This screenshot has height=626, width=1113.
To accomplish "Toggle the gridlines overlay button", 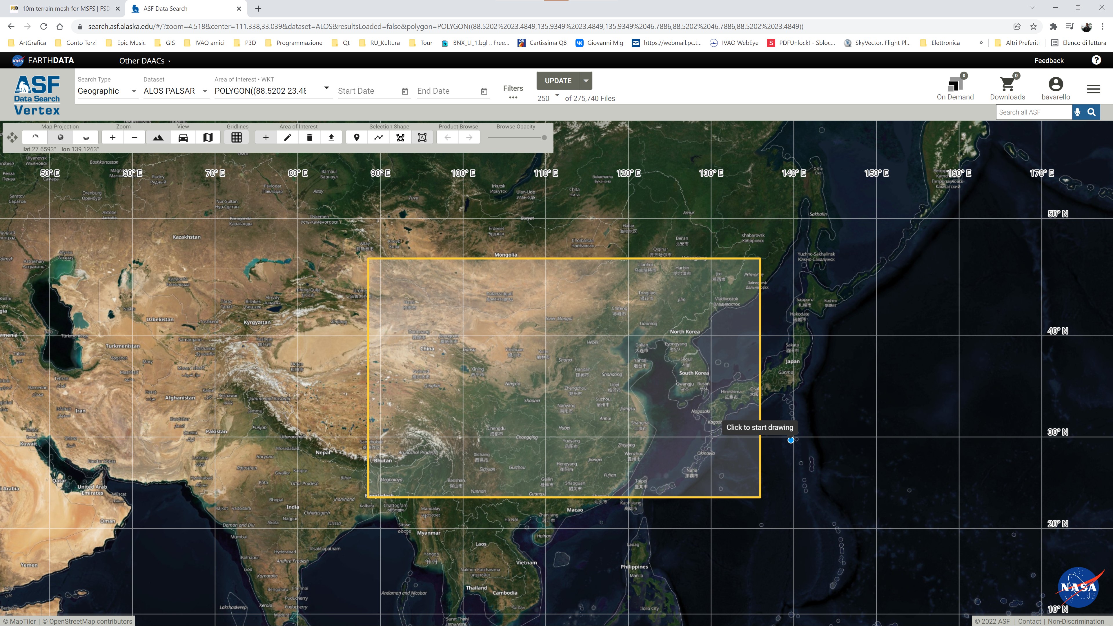I will pos(236,137).
